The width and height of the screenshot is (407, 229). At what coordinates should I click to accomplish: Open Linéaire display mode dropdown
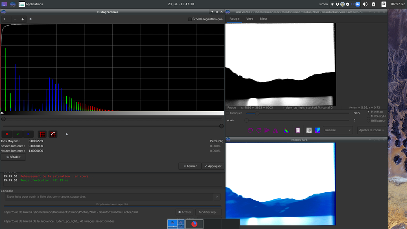[x=338, y=130]
